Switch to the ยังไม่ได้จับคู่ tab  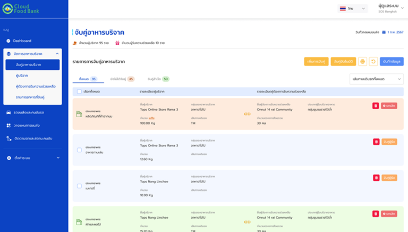pos(122,79)
